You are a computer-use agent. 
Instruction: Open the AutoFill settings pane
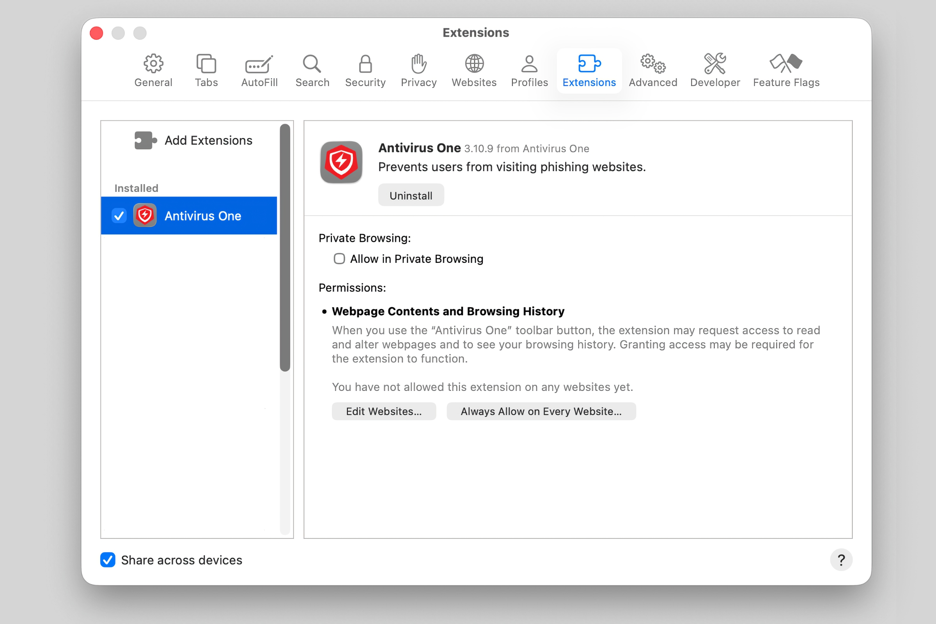pyautogui.click(x=259, y=71)
